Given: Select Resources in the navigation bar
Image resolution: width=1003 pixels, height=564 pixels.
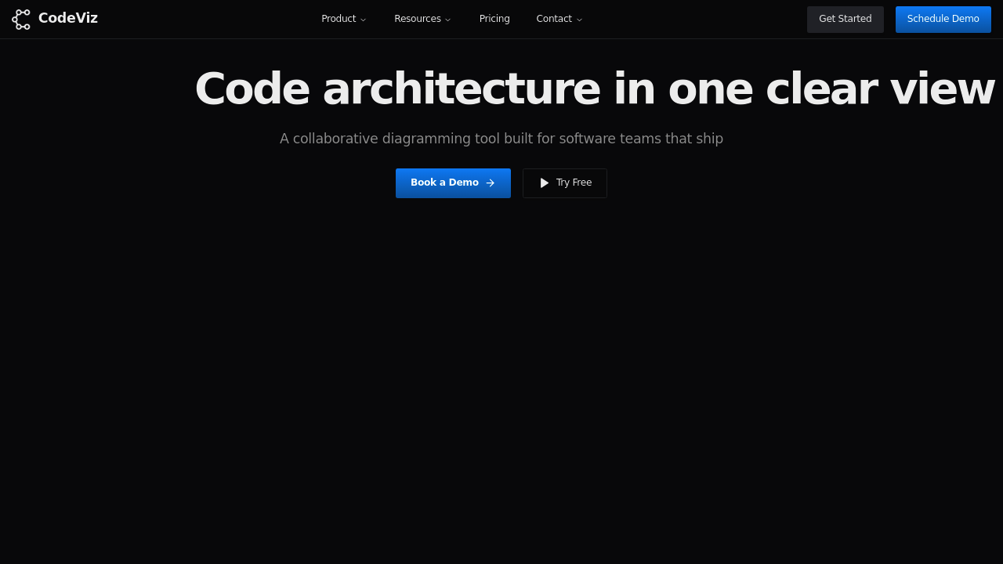Looking at the screenshot, I should [418, 19].
